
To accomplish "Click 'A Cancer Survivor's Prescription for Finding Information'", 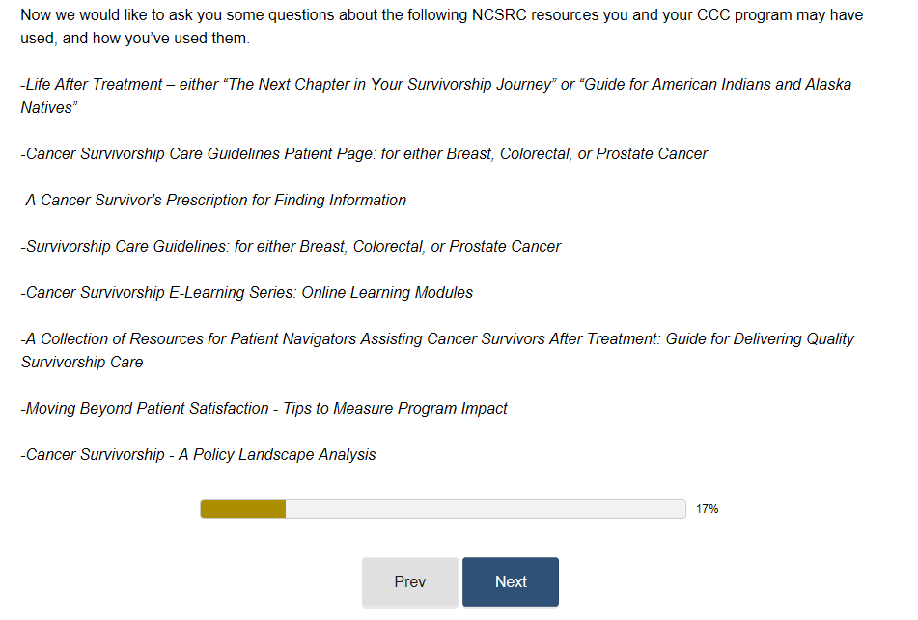I will click(214, 201).
